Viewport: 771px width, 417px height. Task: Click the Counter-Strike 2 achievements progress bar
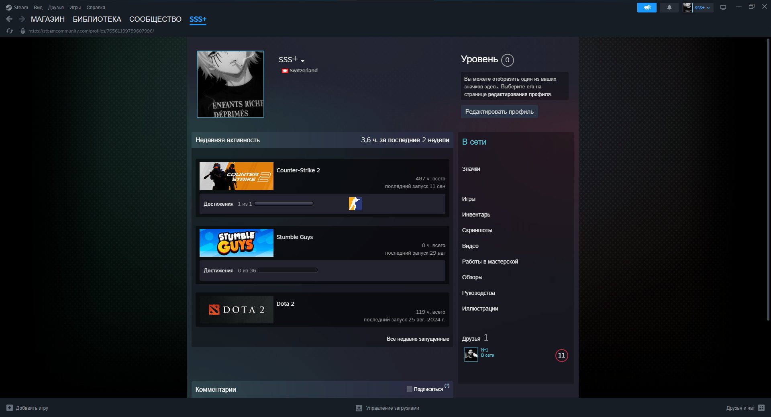point(284,204)
